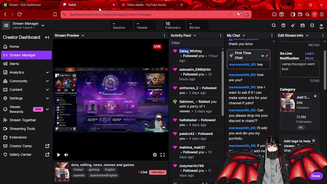Open Extensions in the sidebar
The image size is (327, 184).
pyautogui.click(x=26, y=137)
